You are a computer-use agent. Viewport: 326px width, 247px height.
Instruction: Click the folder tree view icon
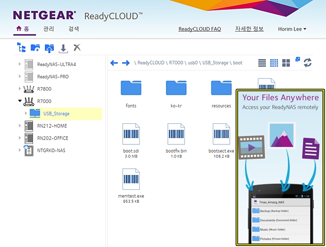[x=21, y=47]
